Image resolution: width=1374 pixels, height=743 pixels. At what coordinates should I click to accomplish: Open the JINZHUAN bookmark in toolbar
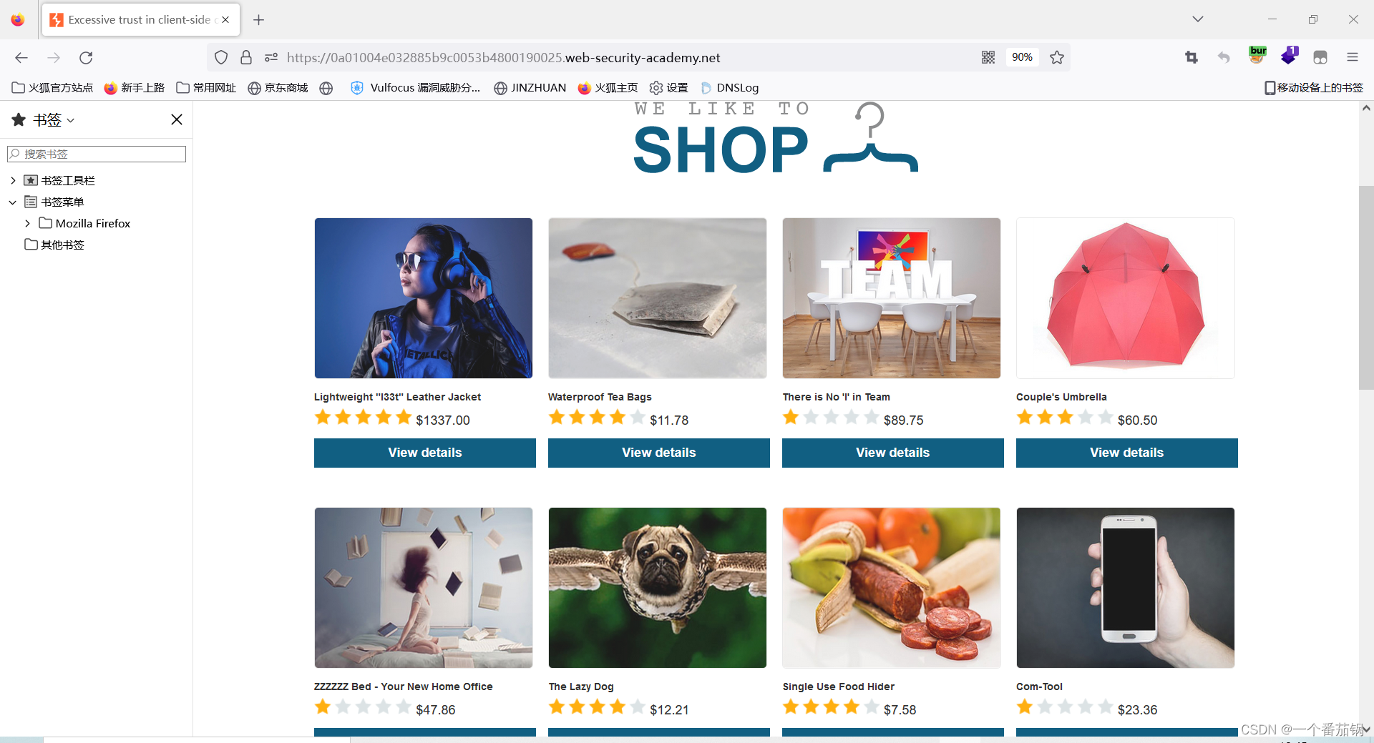coord(530,88)
